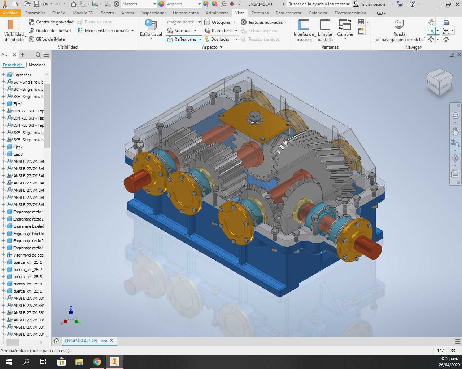Screen dimensions: 462x369
Task: Open Chrome from the Windows taskbar
Action: point(97,362)
